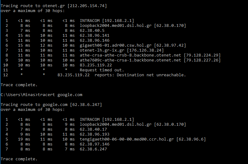Viewport: 248px width, 164px height.
Task: Click the athe7609c-athe-crsa-1.backbone.otenet.net hostname
Action: tap(130, 60)
